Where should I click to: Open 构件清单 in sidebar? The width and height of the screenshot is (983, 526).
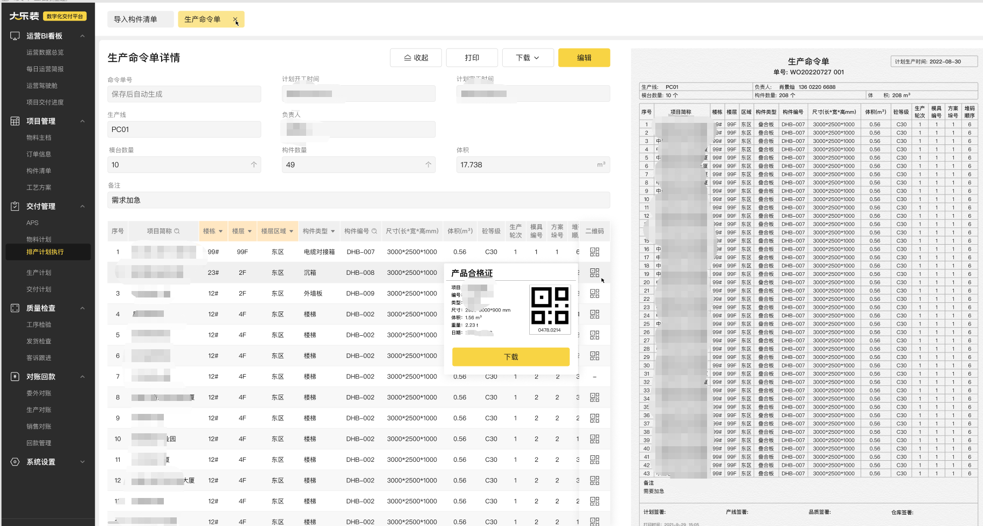[x=39, y=171]
